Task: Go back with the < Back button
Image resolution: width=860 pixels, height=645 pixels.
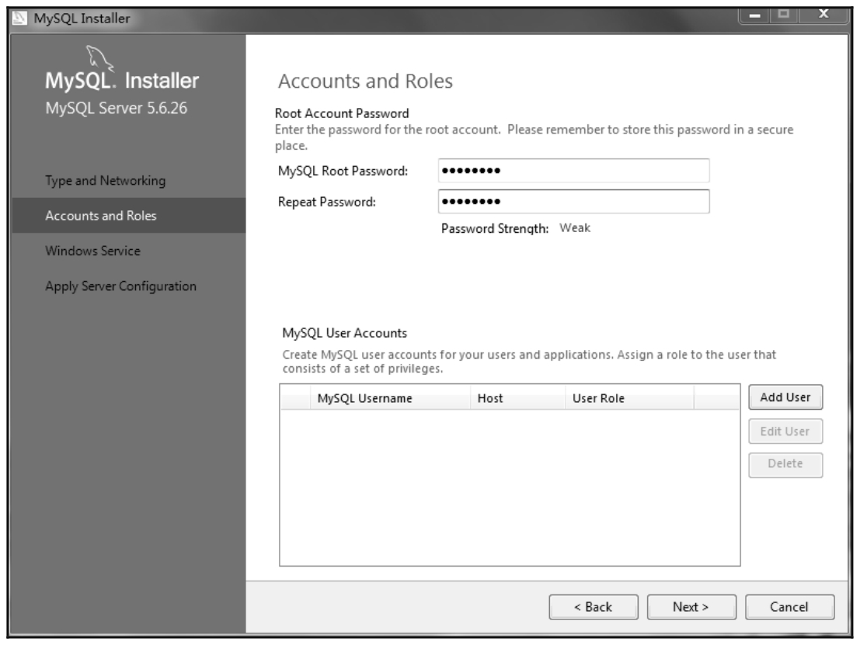Action: point(594,607)
